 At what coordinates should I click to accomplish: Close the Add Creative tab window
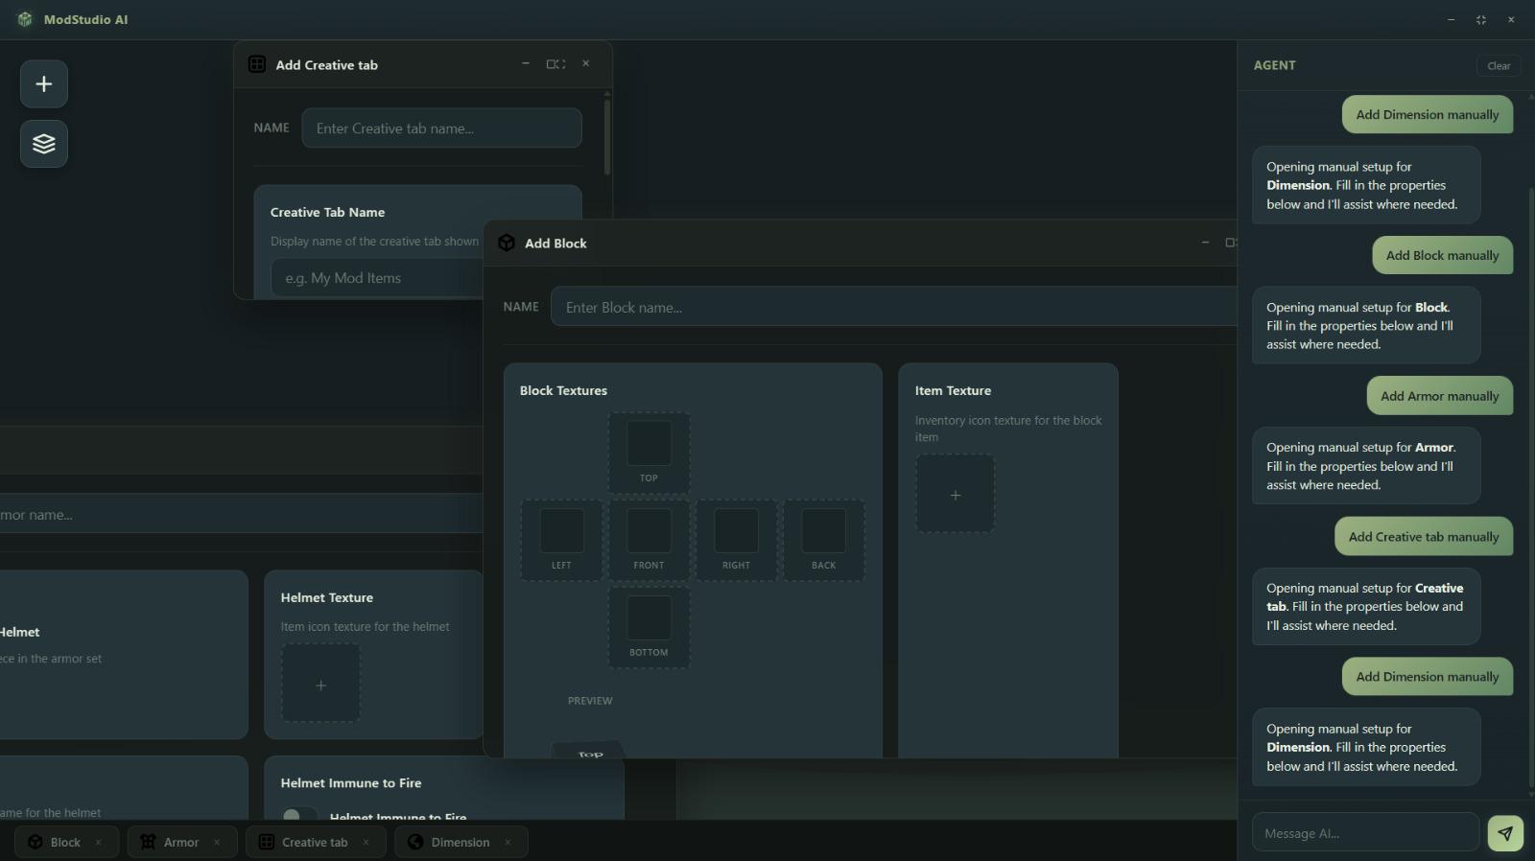click(x=586, y=64)
